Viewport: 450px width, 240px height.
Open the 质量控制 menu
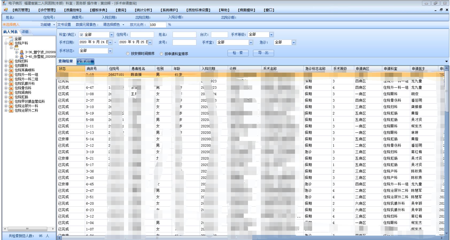(73, 10)
